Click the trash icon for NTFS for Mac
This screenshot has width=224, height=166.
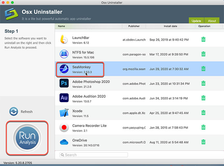(x=203, y=54)
